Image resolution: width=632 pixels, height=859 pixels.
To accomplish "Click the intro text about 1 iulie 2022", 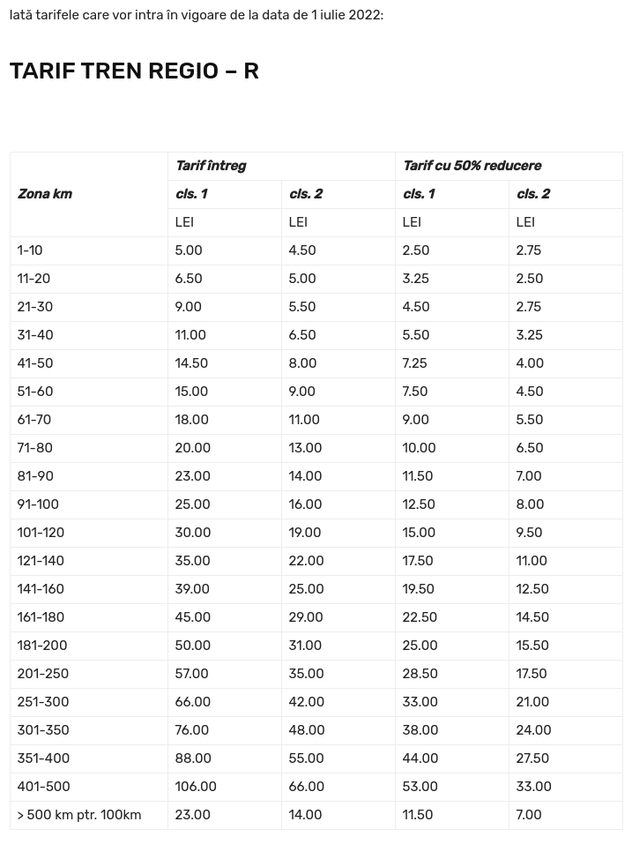I will [x=197, y=15].
